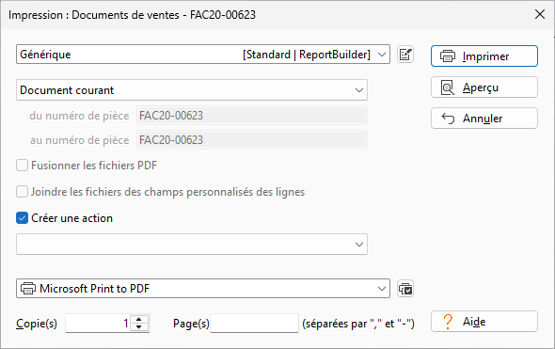The width and height of the screenshot is (555, 349).
Task: Enable Fusionner les fichiers PDF checkbox
Action: coord(22,166)
